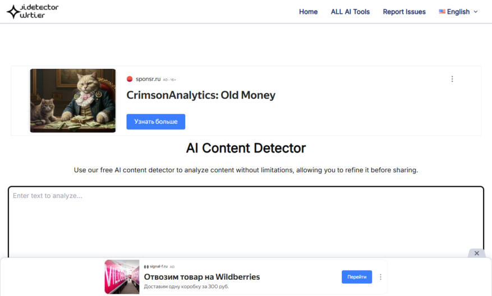Image resolution: width=492 pixels, height=296 pixels.
Task: Expand the English language dropdown
Action: click(x=458, y=12)
